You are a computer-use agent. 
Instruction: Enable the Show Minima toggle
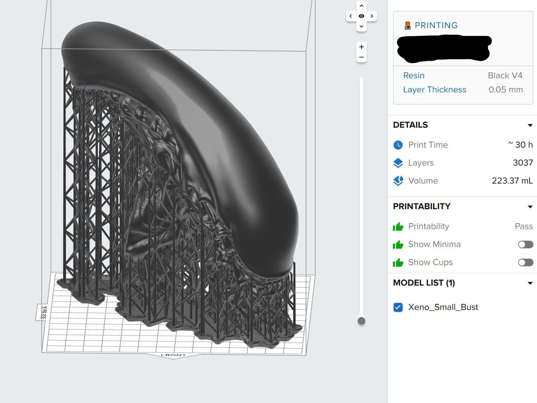[525, 244]
